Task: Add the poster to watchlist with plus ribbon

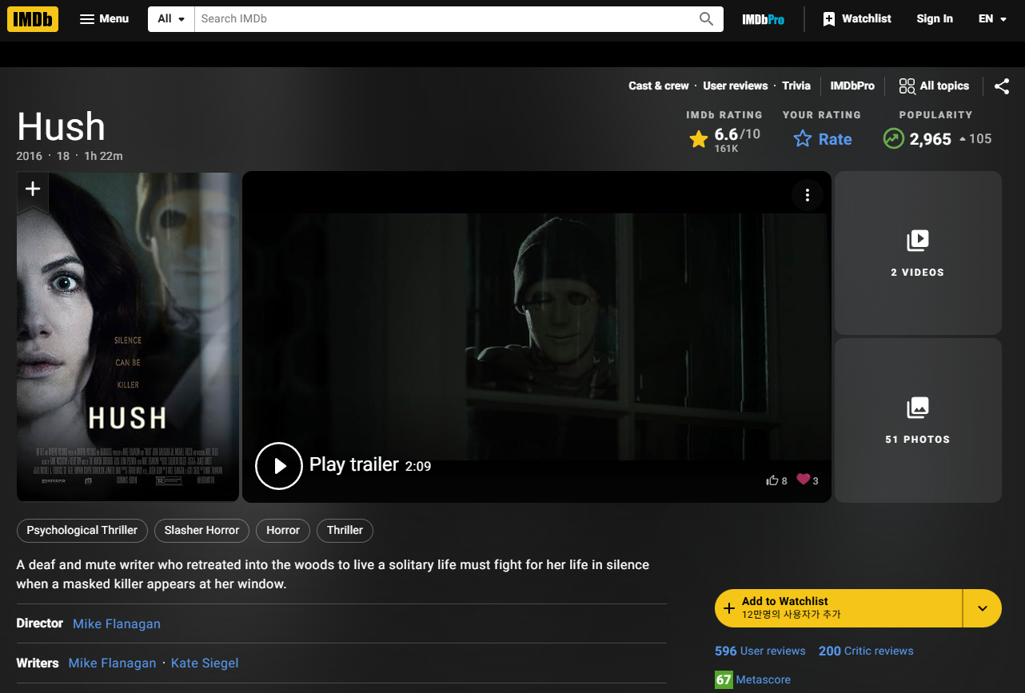Action: [33, 190]
